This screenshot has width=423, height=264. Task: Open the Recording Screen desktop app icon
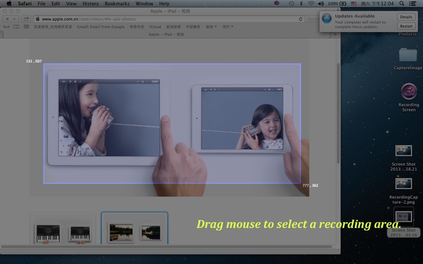(408, 91)
